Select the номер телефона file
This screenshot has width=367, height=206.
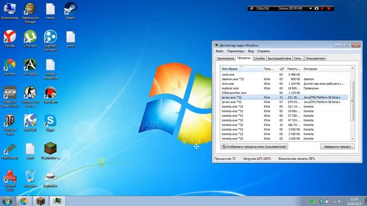(50, 69)
